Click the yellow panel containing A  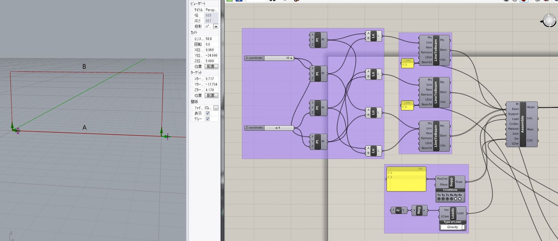coord(407,63)
